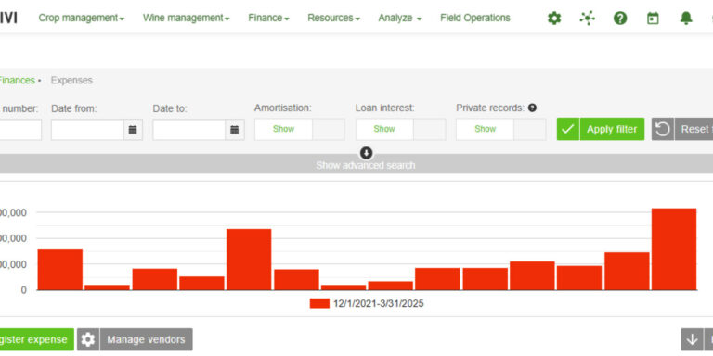Open the help question mark icon
This screenshot has height=356, width=713.
(x=620, y=19)
